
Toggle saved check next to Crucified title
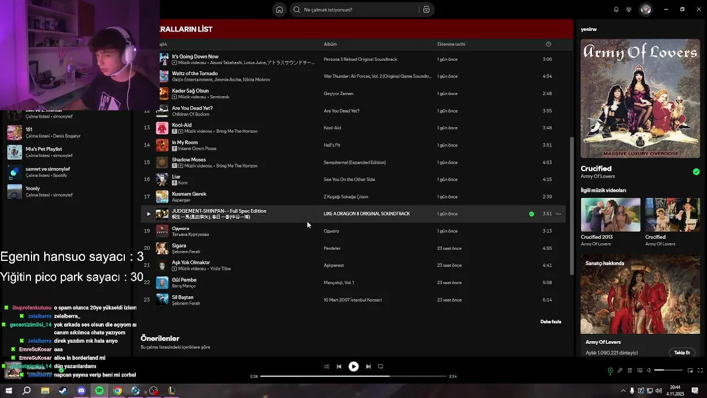(696, 172)
